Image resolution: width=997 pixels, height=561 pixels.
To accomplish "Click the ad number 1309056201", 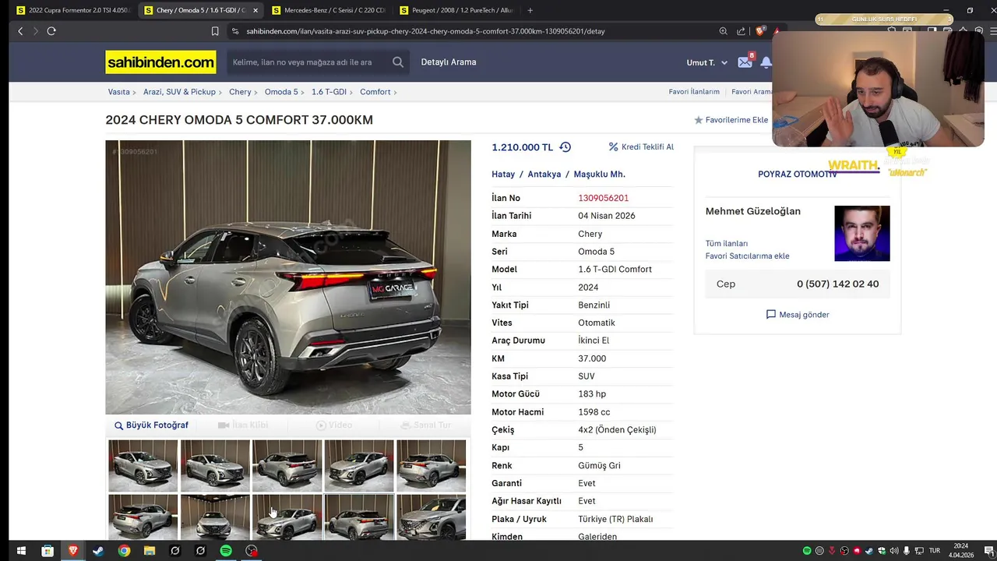I will pos(603,198).
